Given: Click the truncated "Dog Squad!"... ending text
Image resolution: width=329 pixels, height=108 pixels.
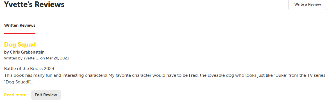Looking at the screenshot, I should coord(19,82).
